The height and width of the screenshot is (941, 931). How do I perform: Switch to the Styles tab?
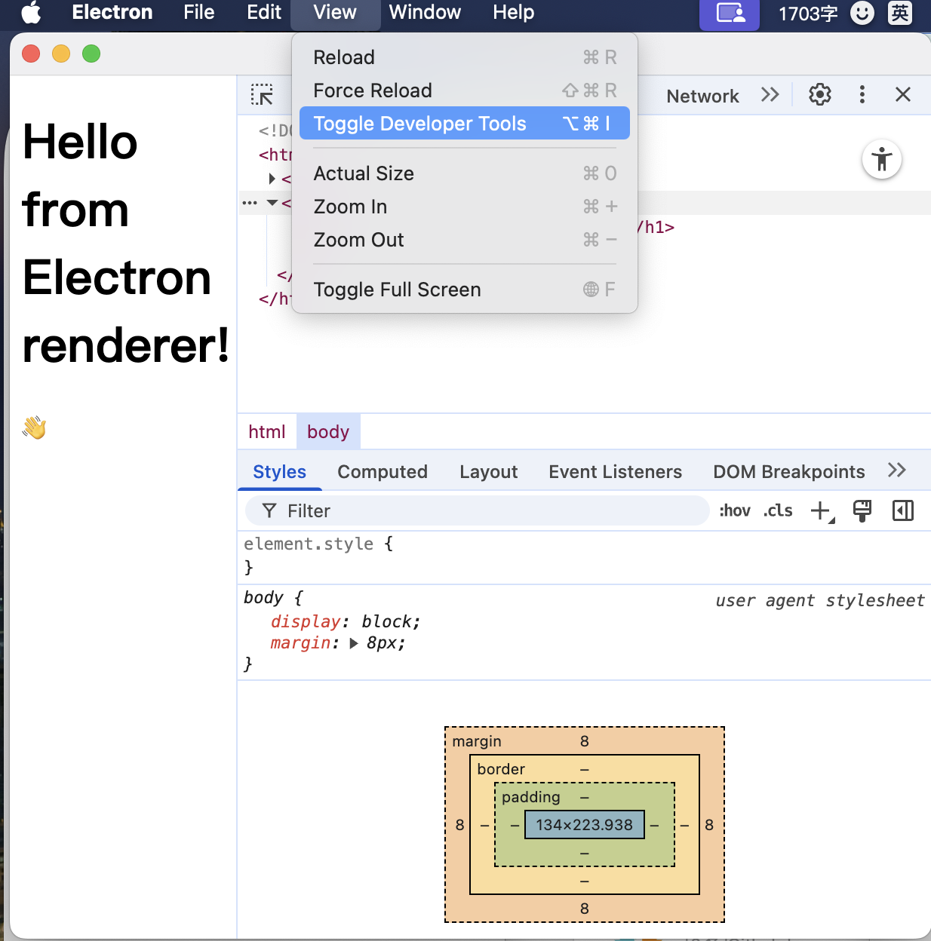tap(280, 472)
